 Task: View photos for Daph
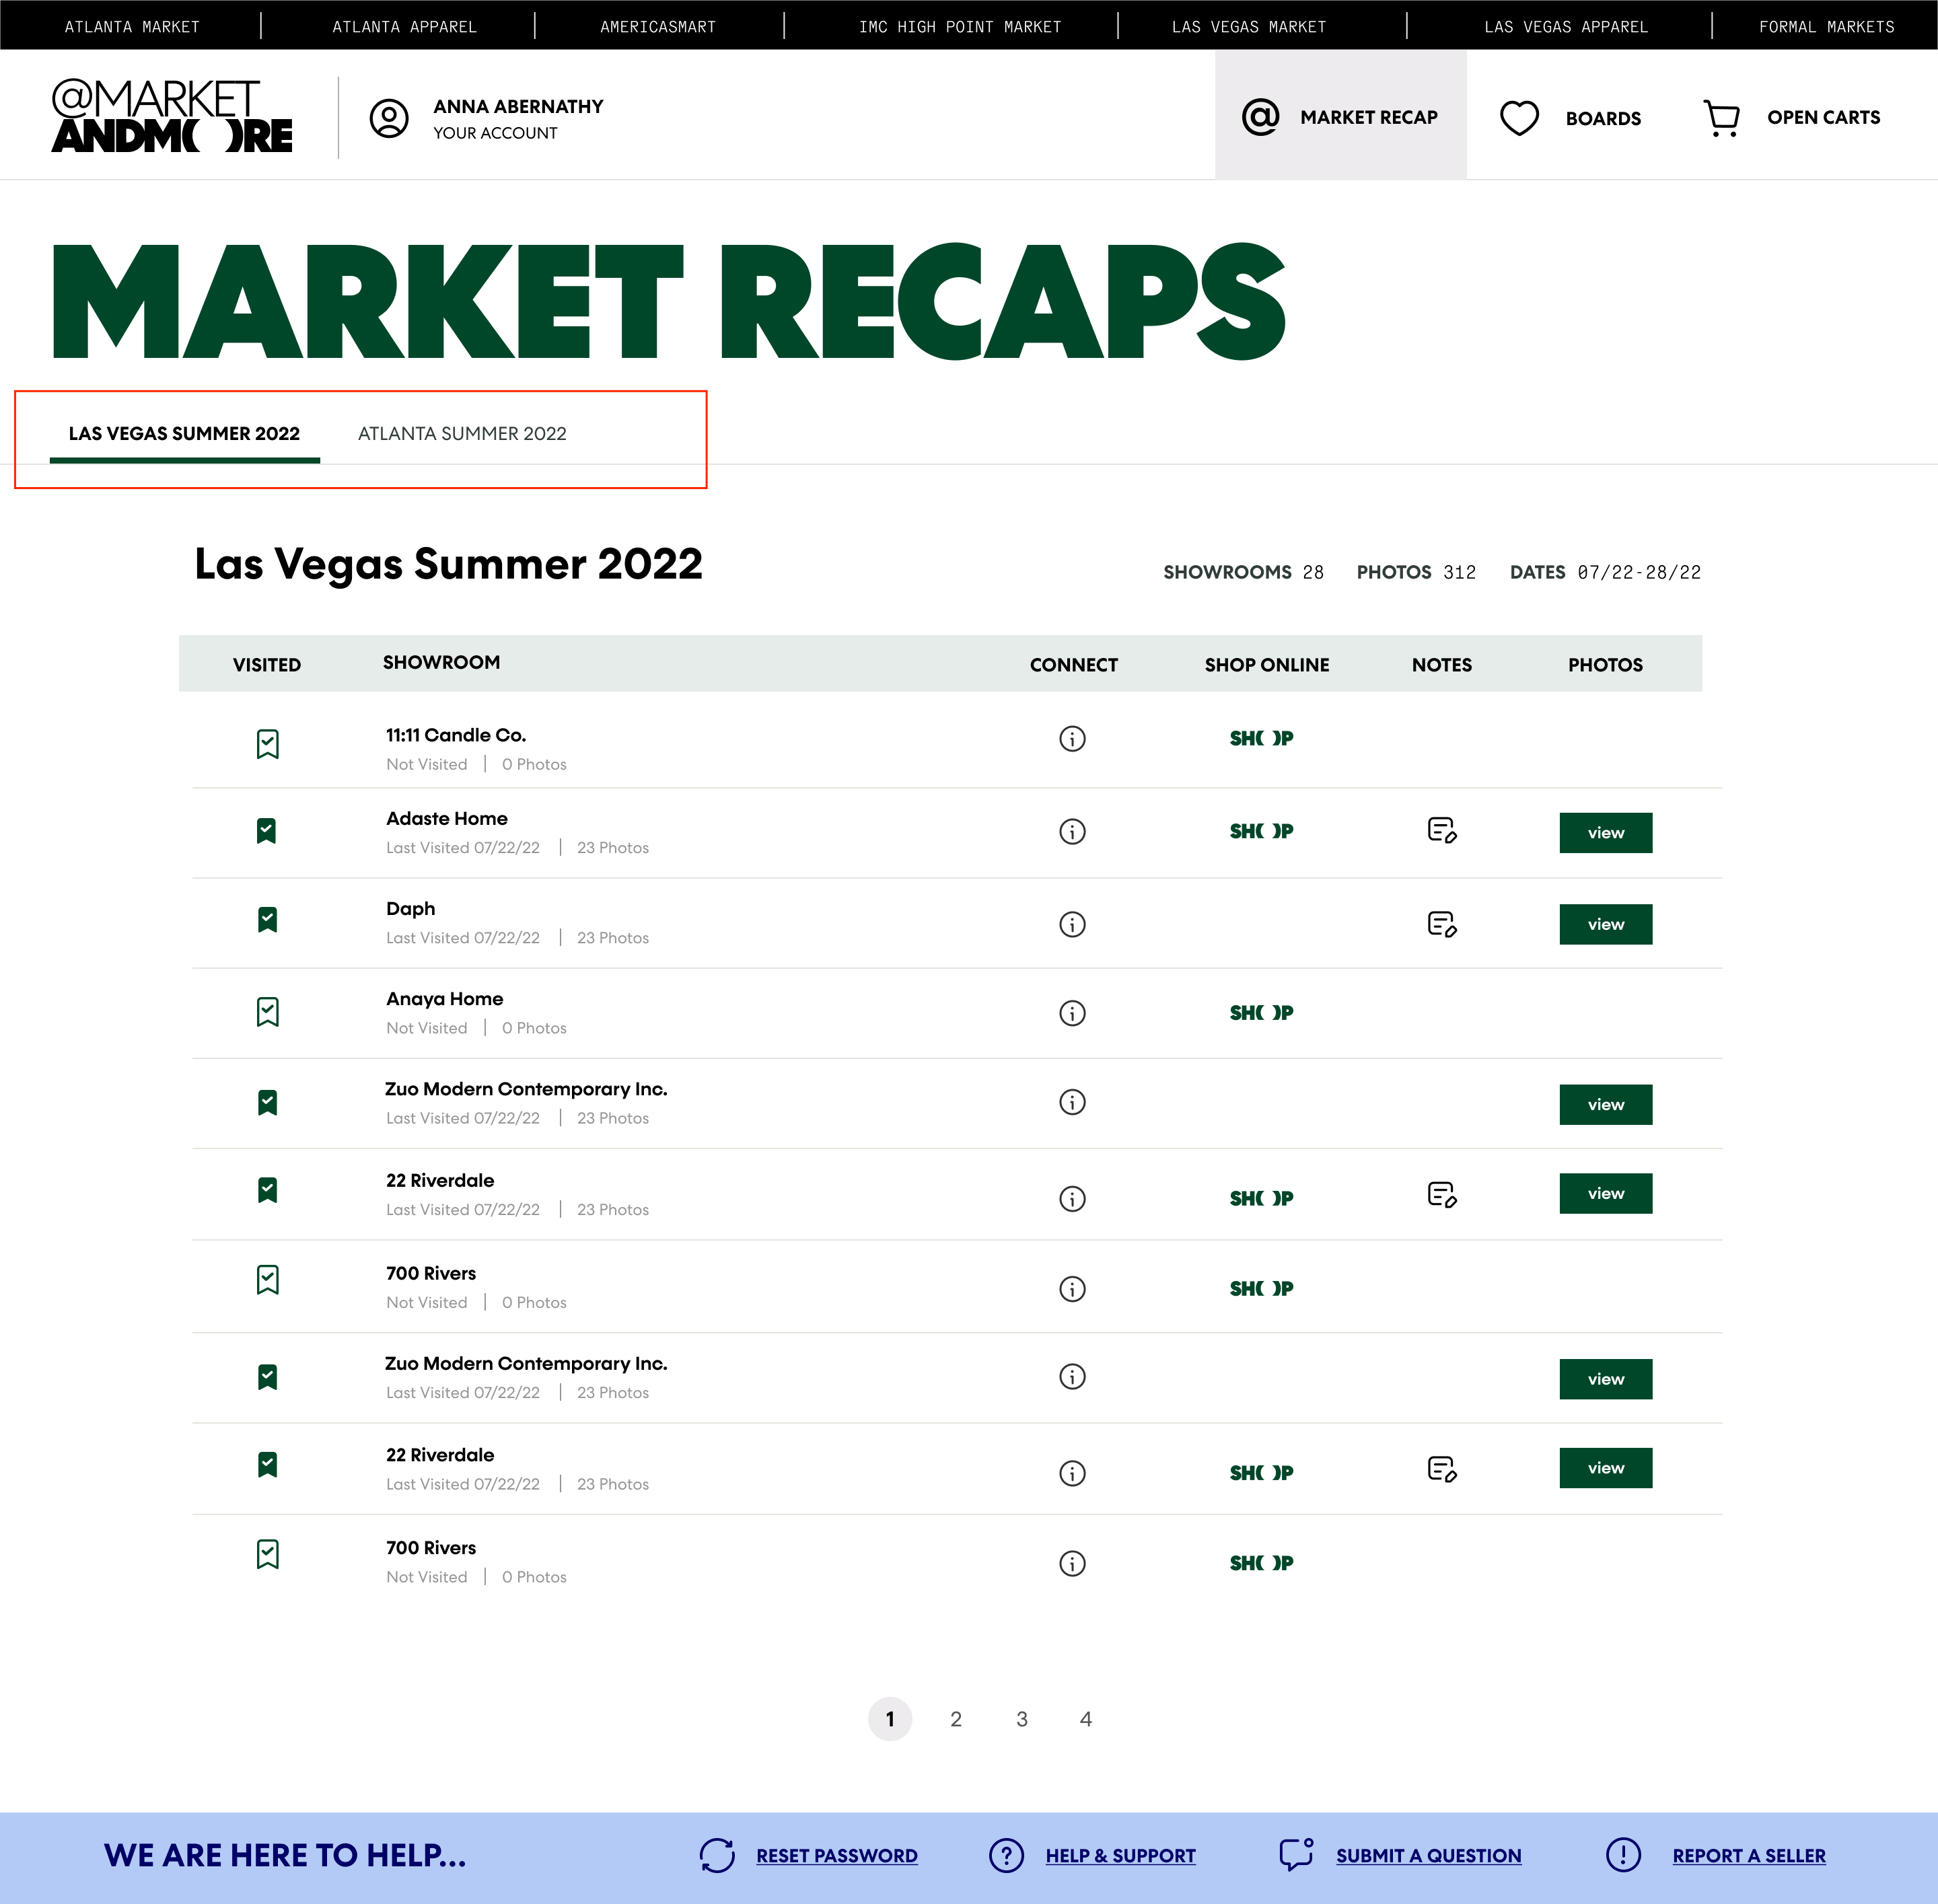click(1605, 925)
